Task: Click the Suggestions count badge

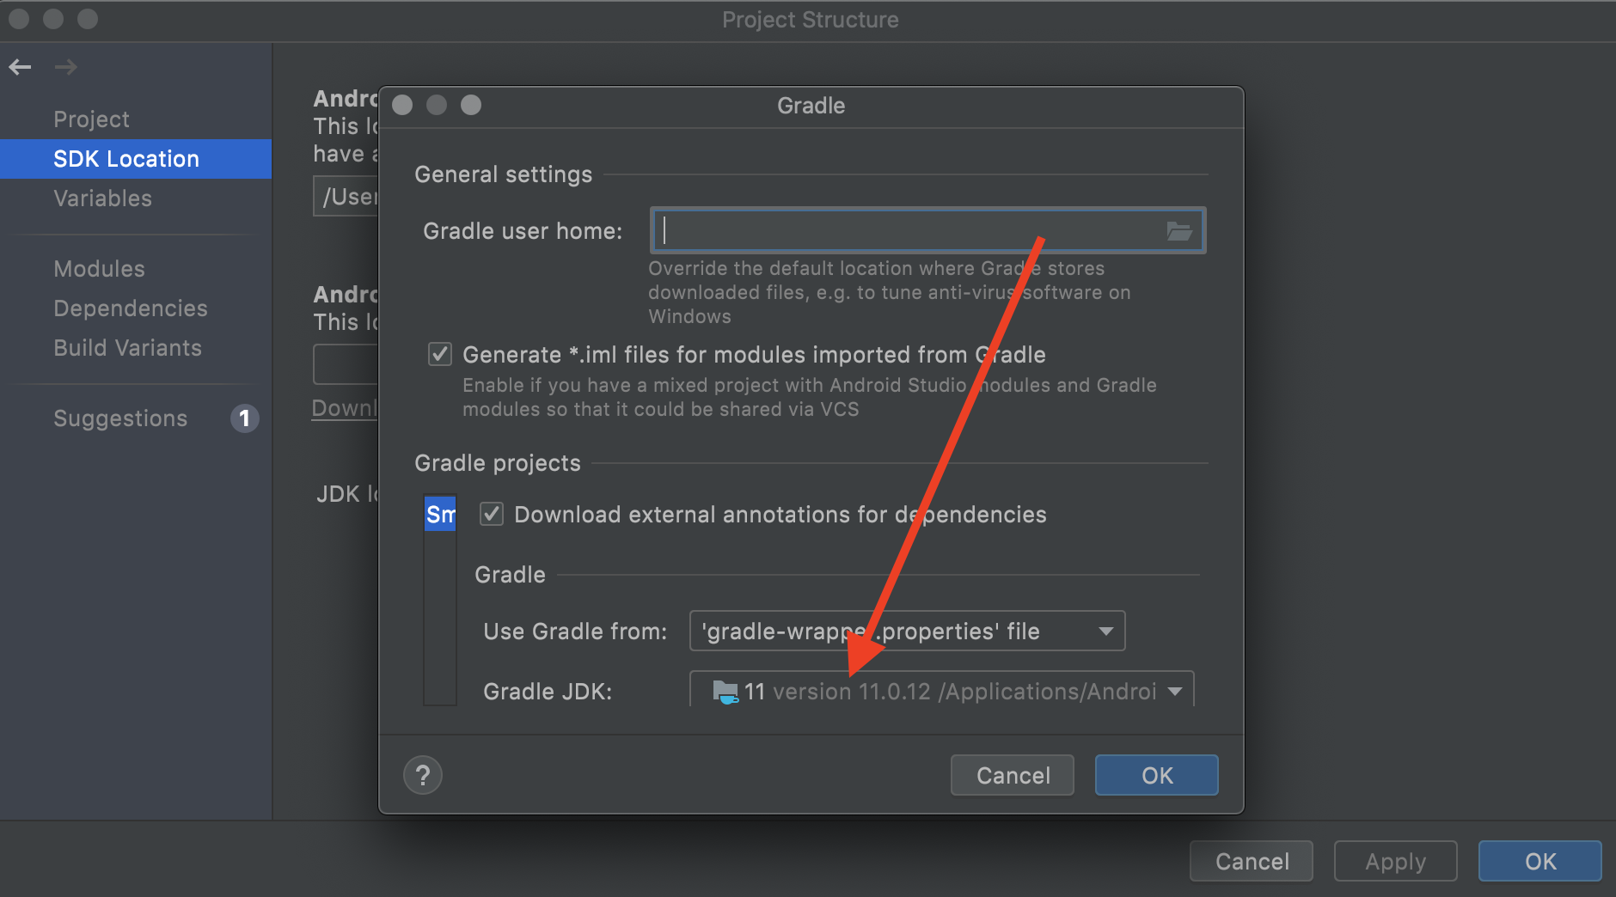Action: pos(244,418)
